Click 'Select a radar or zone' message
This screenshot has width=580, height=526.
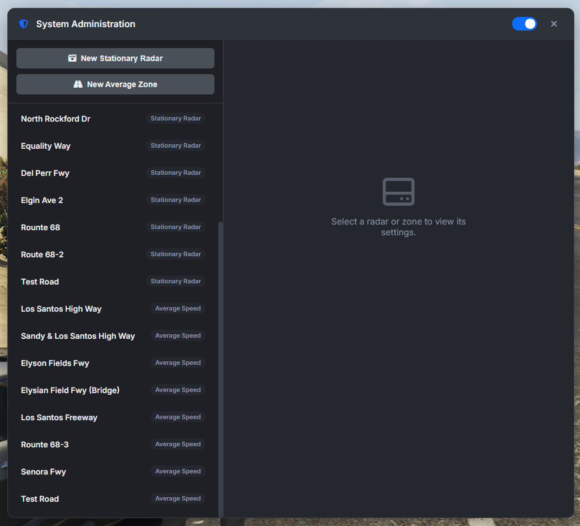(x=398, y=227)
